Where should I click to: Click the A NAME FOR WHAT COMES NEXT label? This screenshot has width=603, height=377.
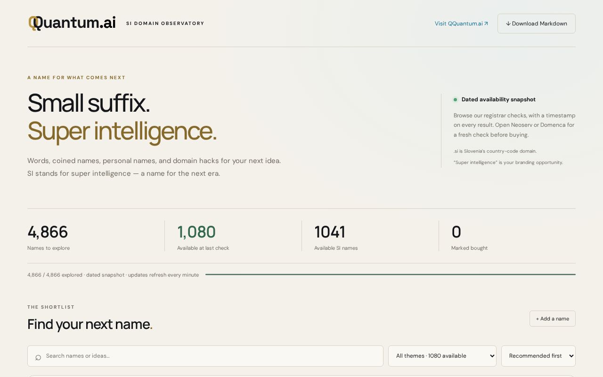(x=76, y=78)
